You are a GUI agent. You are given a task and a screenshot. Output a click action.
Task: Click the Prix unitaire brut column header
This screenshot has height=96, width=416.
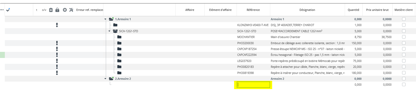click(377, 10)
